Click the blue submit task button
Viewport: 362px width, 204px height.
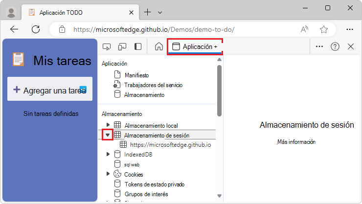83,89
